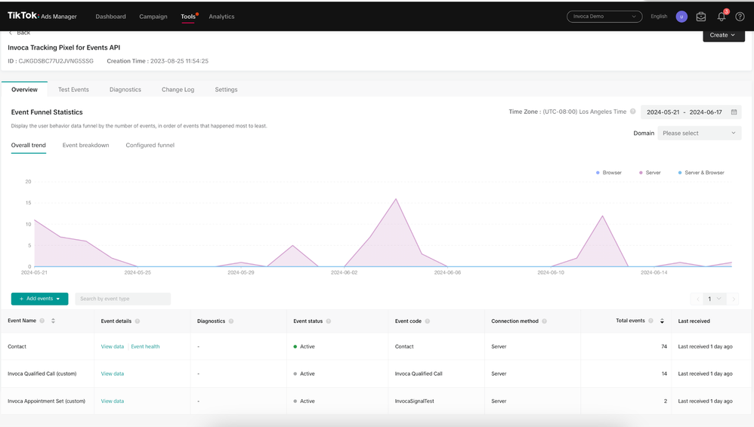Open the help question mark icon

pyautogui.click(x=740, y=17)
